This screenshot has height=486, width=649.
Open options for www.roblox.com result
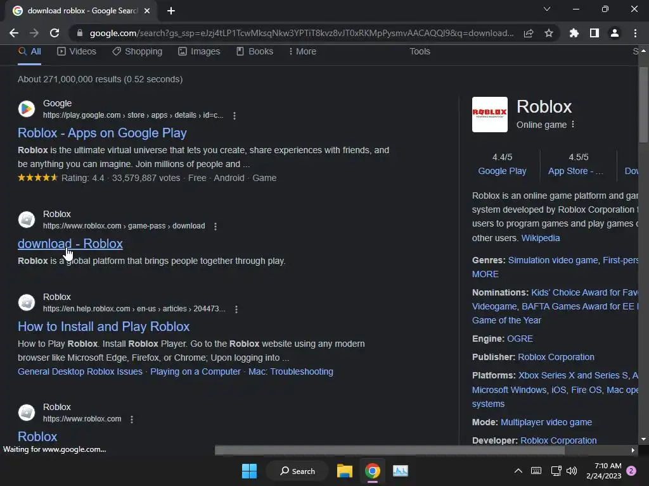point(132,419)
